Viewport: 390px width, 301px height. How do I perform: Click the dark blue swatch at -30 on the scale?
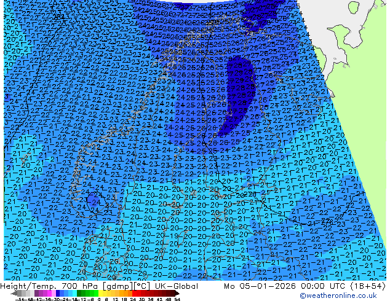coord(58,294)
